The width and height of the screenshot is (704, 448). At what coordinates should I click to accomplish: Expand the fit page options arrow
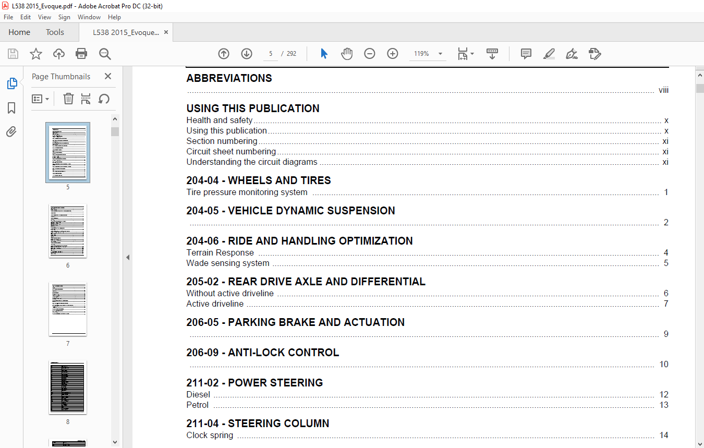coord(472,54)
